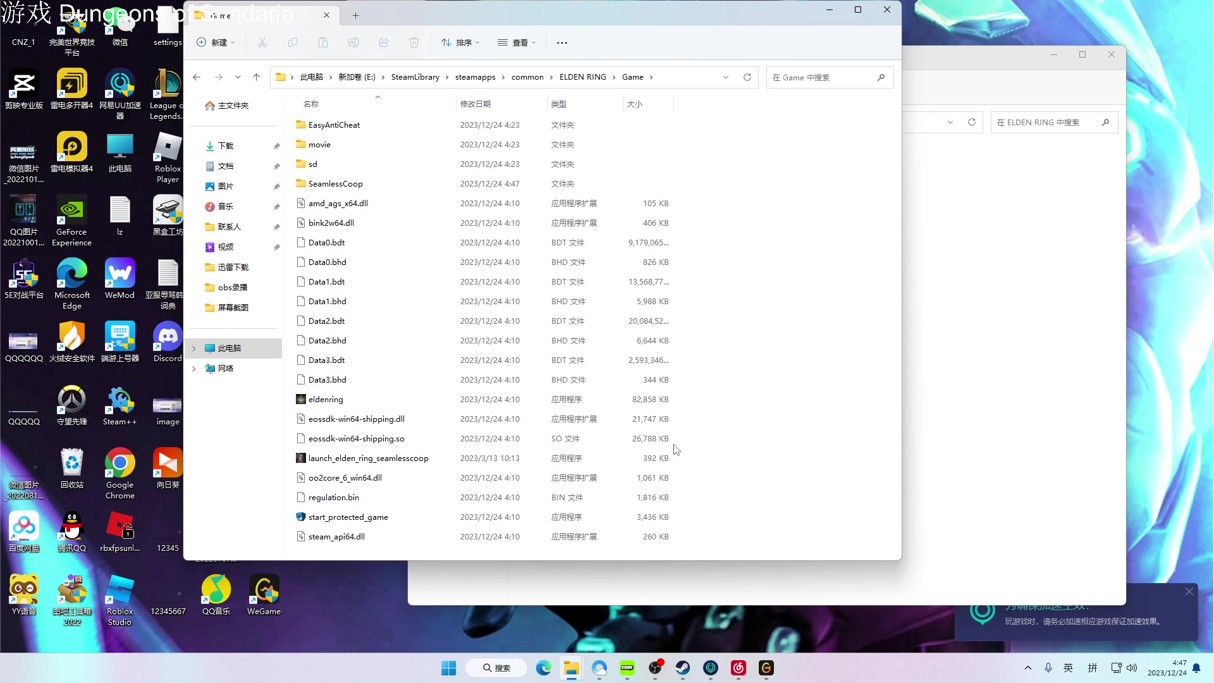
Task: Open launch_elden_ring_seamlesscoop application file
Action: (368, 458)
